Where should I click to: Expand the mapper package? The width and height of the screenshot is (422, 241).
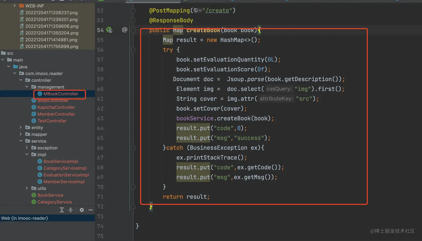tap(21, 134)
